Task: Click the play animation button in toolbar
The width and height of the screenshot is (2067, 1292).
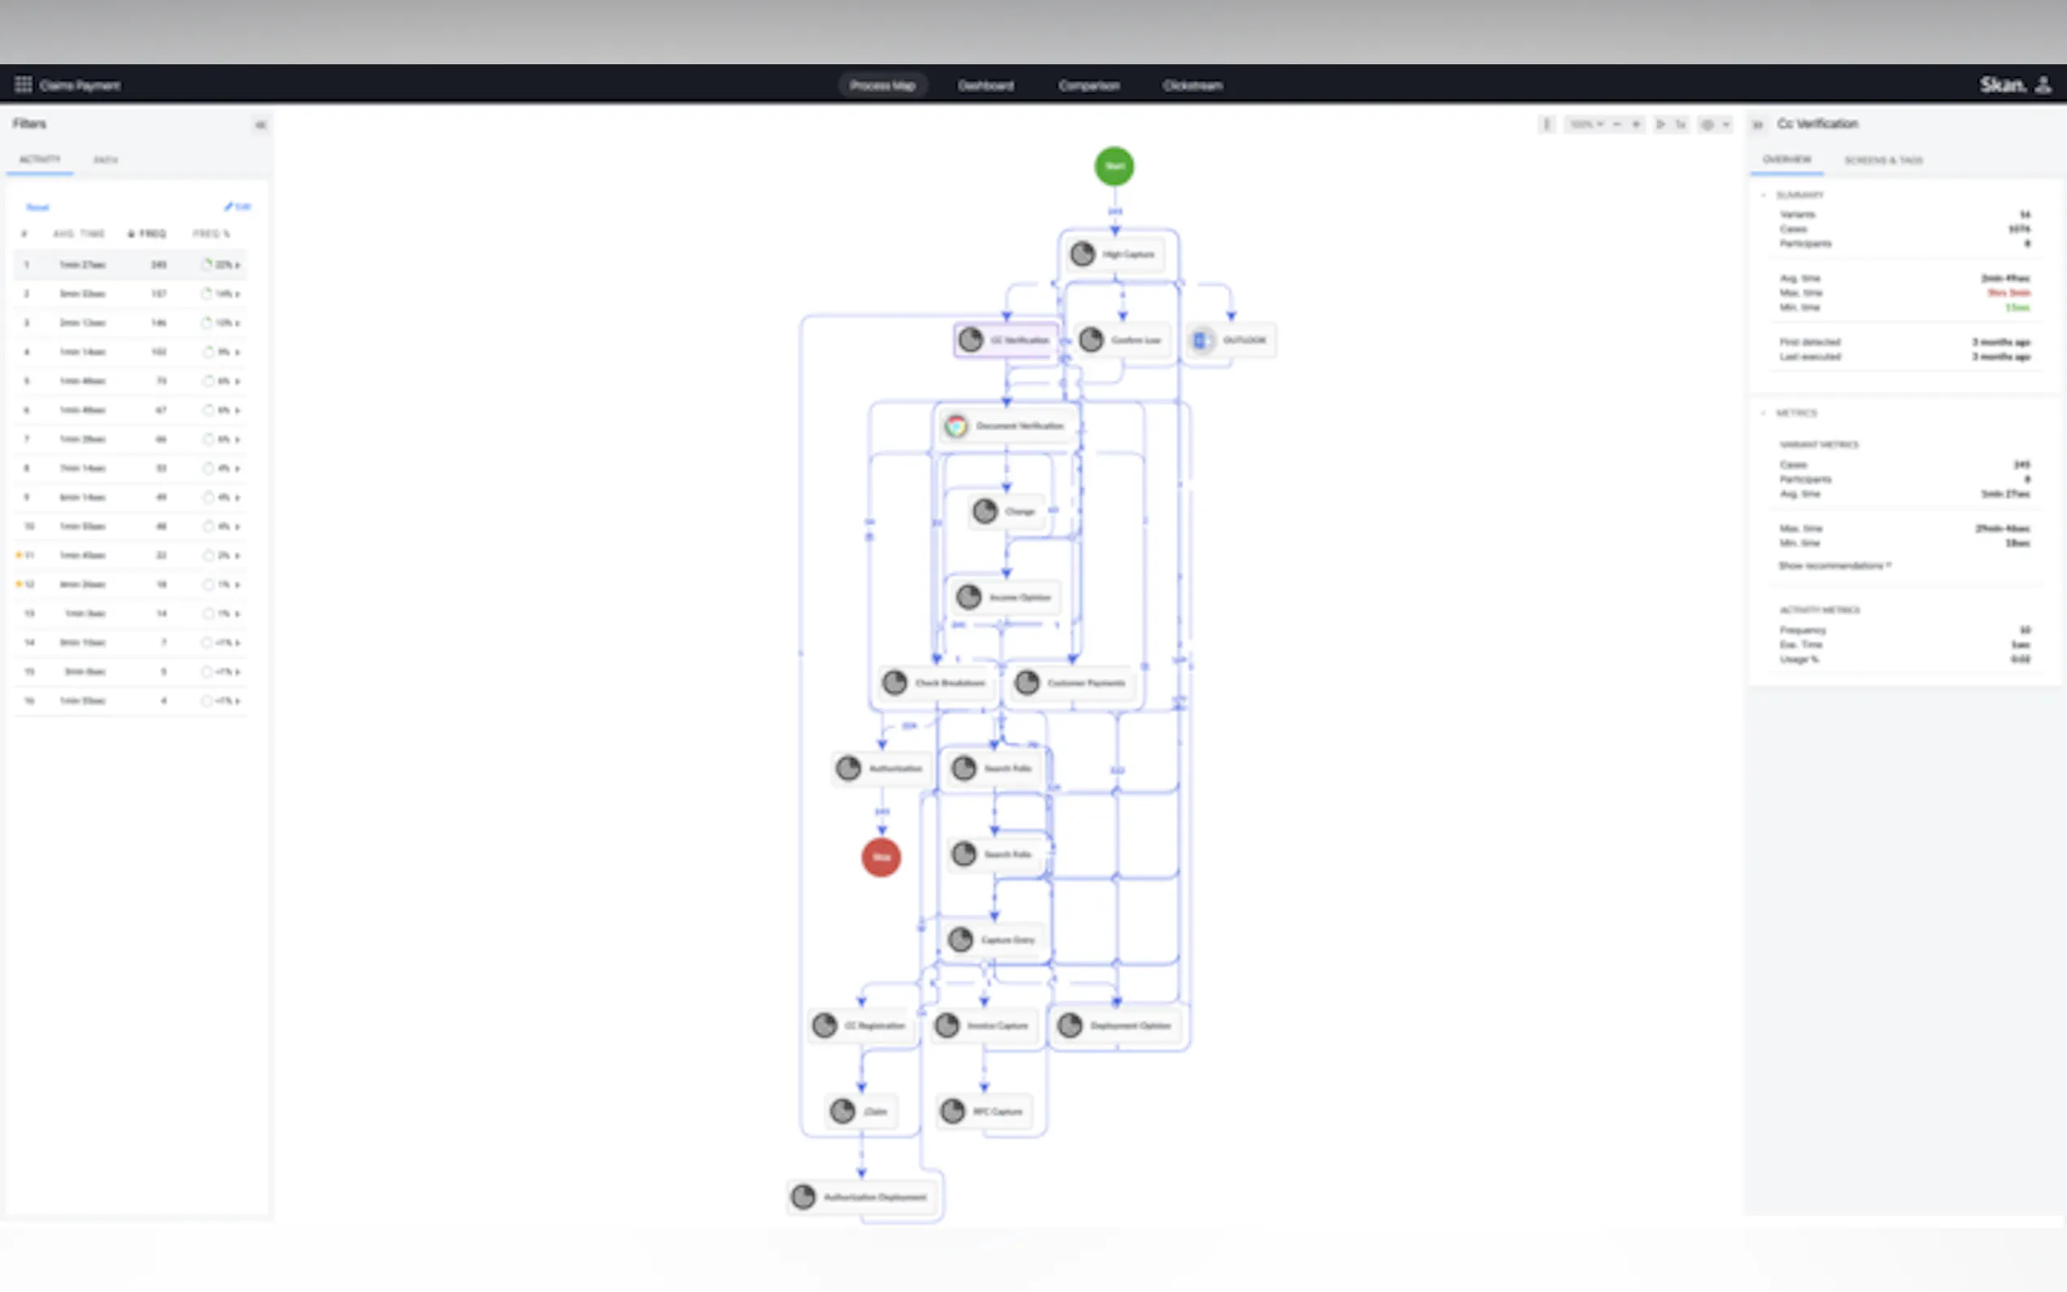Action: click(1660, 124)
